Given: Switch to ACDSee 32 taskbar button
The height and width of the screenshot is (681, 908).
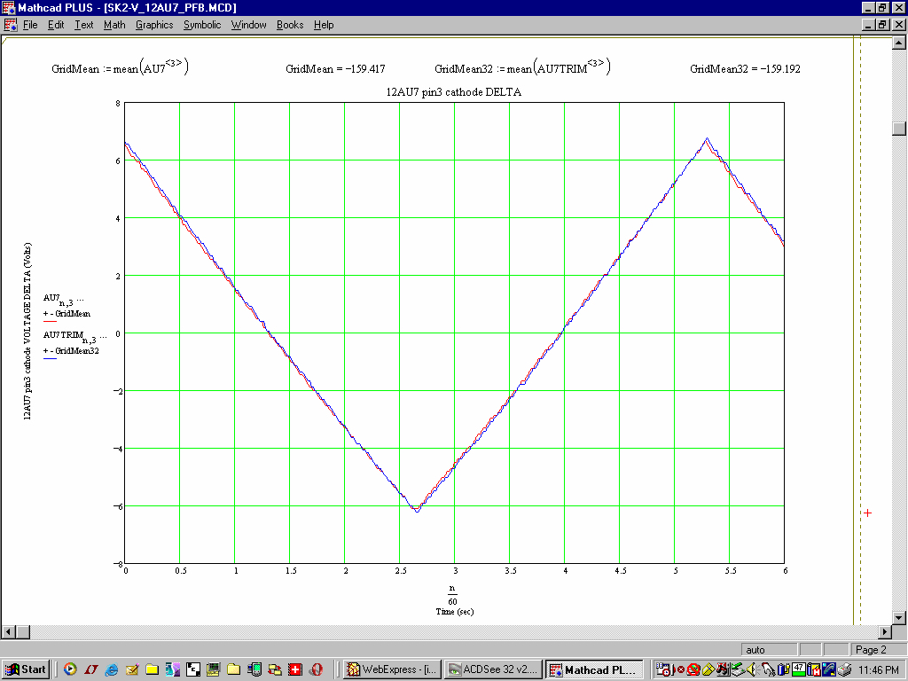Looking at the screenshot, I should [492, 669].
